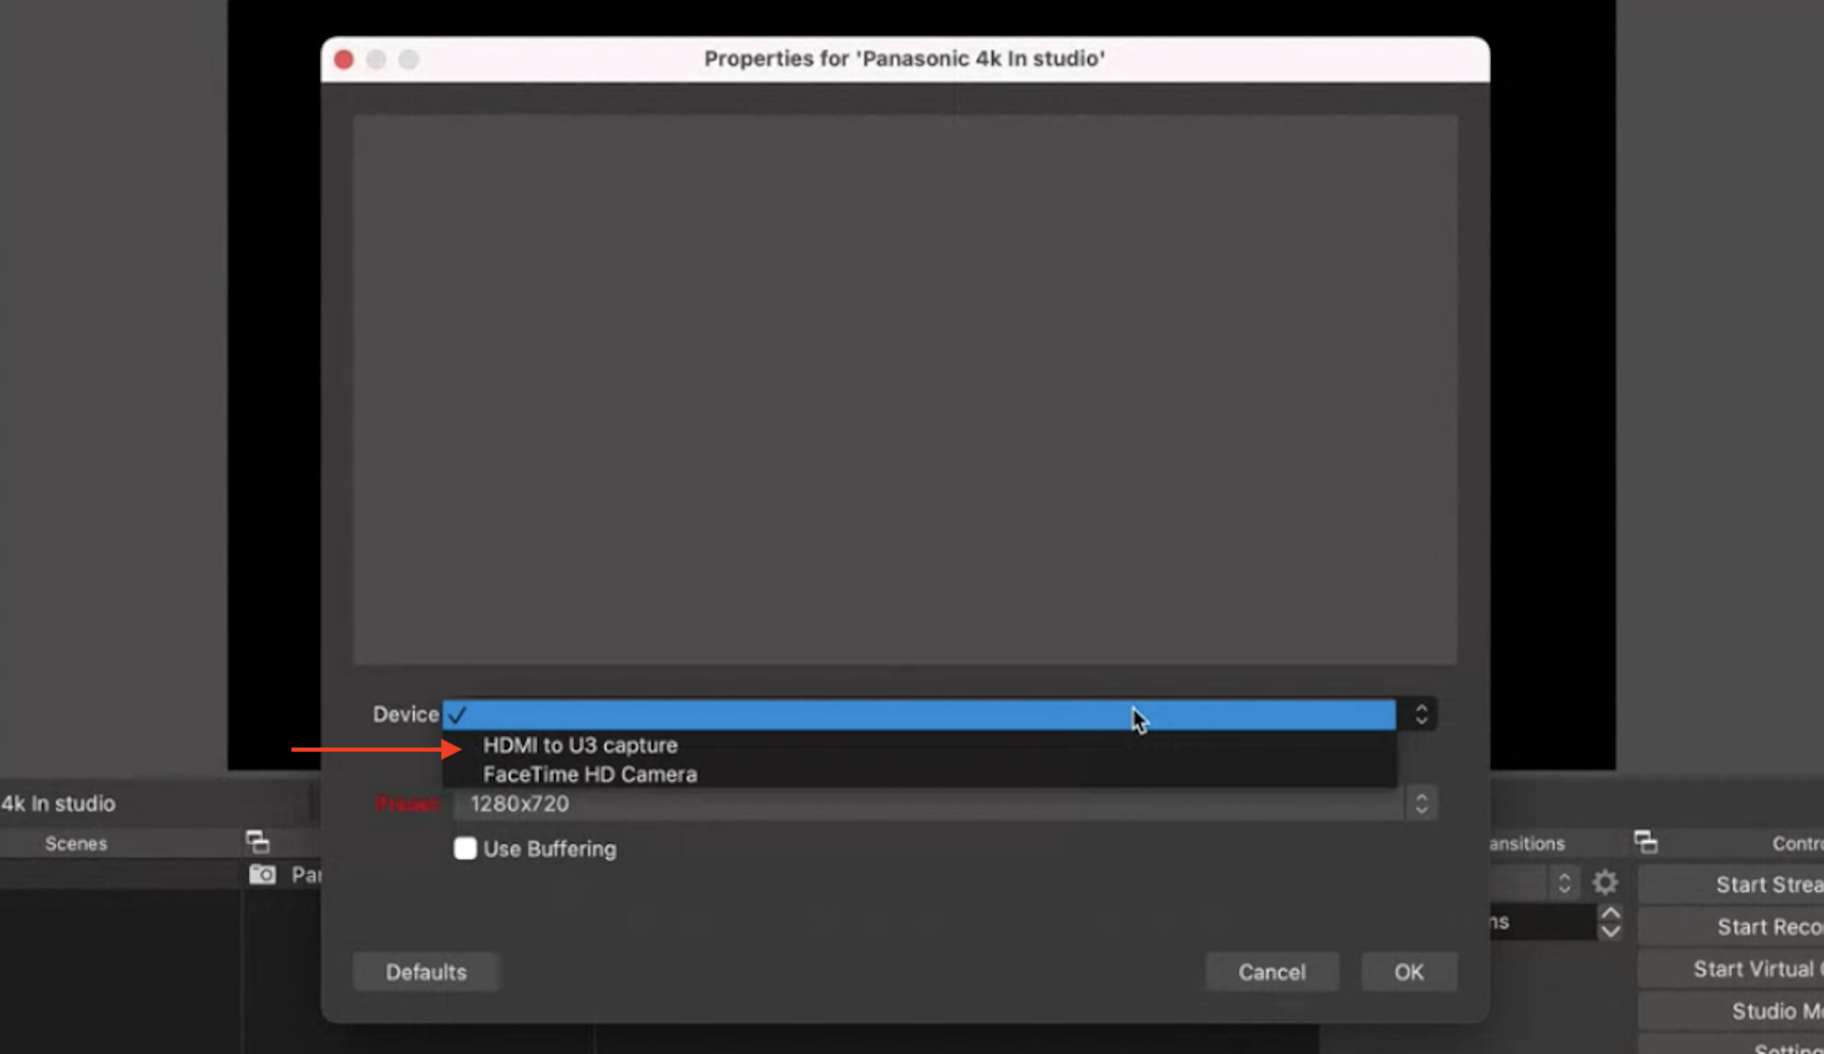Viewport: 1824px width, 1054px height.
Task: Click the transitions settings gear icon
Action: click(x=1605, y=883)
